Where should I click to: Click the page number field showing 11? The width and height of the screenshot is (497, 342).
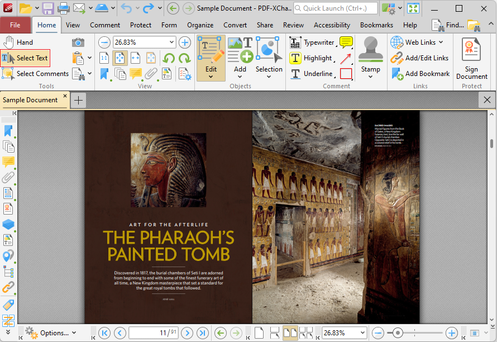point(154,333)
